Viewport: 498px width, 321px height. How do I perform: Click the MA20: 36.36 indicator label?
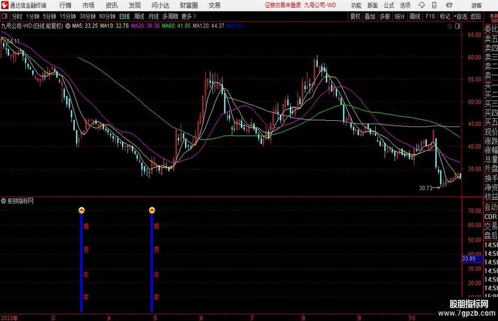point(145,26)
